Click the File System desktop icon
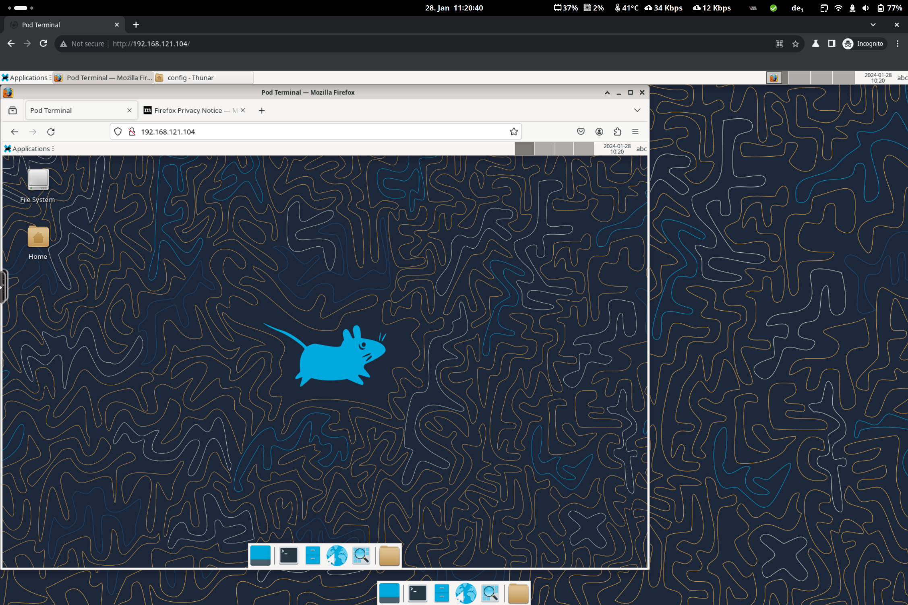908x605 pixels. tap(37, 179)
